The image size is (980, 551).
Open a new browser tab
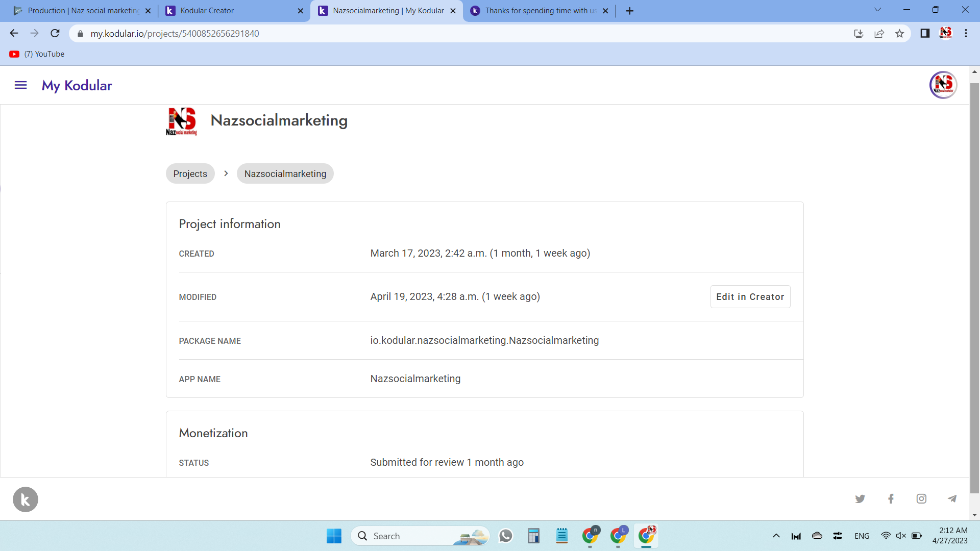click(x=629, y=11)
